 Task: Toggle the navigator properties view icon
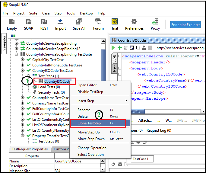pyautogui.click(x=13, y=35)
